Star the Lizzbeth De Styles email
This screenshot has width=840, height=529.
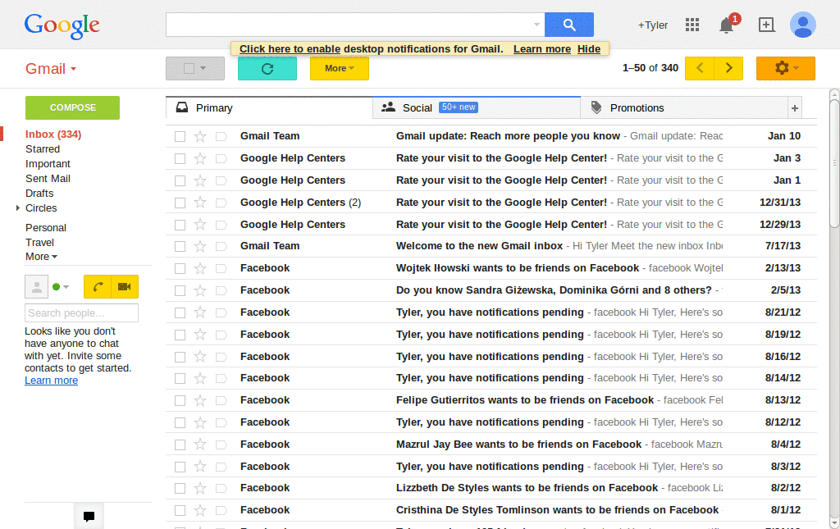(x=200, y=488)
